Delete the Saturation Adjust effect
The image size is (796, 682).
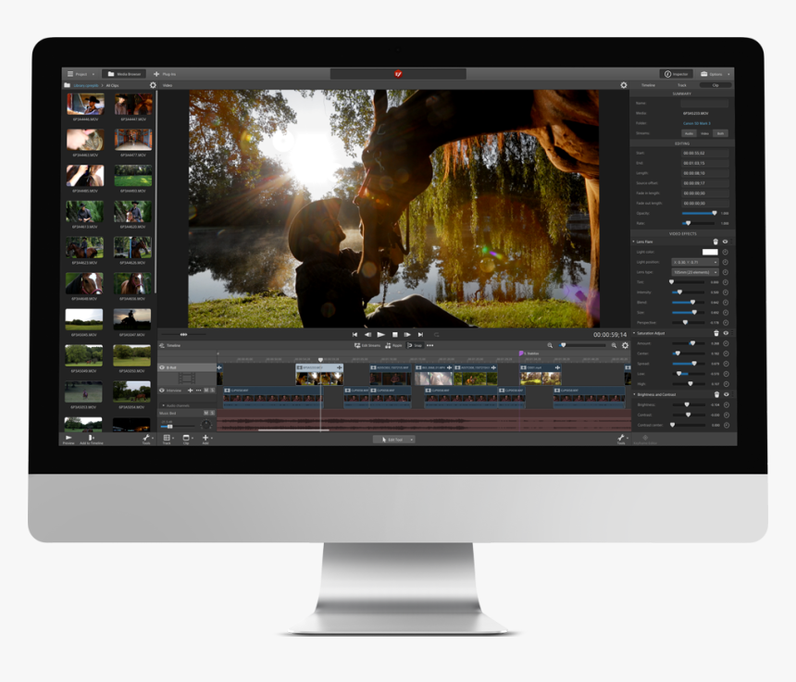pos(716,333)
